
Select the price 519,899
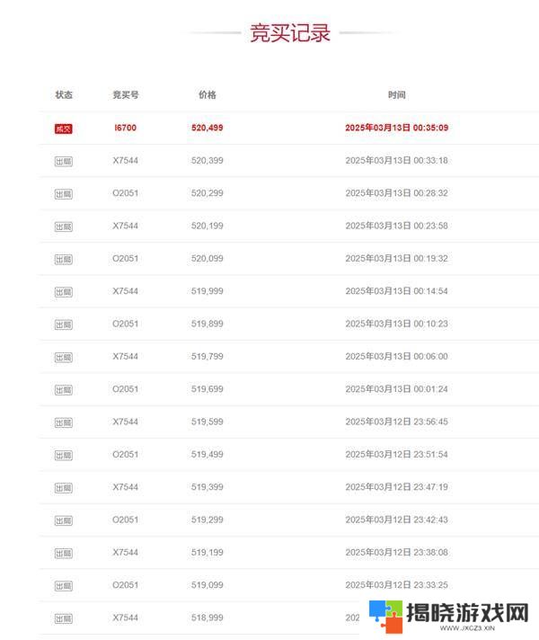click(x=208, y=324)
